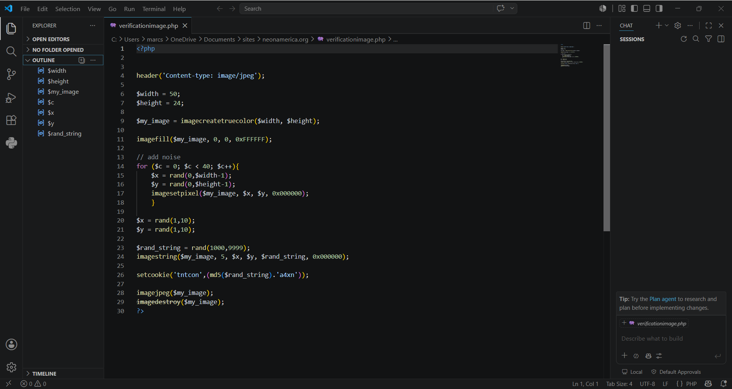This screenshot has height=389, width=732.
Task: Toggle the secondary side bar
Action: click(659, 8)
